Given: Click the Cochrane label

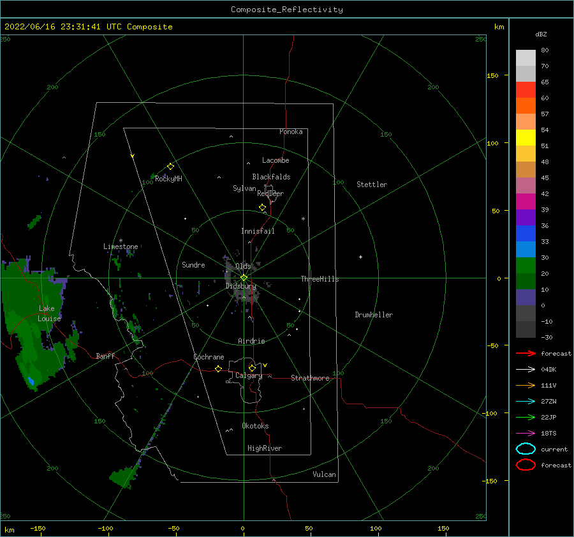Looking at the screenshot, I should (209, 357).
